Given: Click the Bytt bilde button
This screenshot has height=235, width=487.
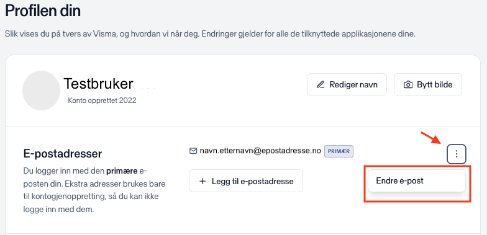Looking at the screenshot, I should click(427, 84).
